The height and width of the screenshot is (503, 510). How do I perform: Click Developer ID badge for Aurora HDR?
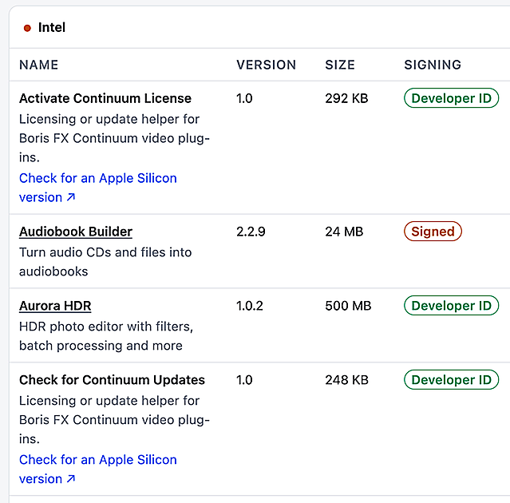click(x=452, y=306)
